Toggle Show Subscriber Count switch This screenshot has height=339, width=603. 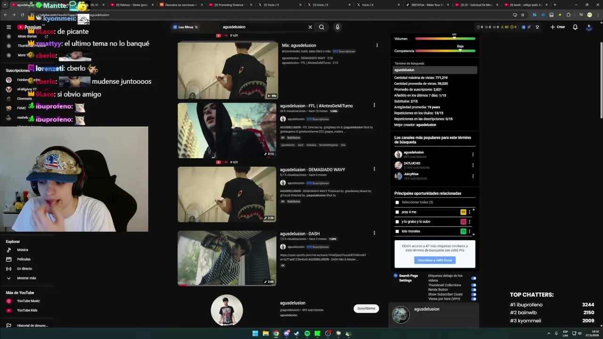pos(473,294)
